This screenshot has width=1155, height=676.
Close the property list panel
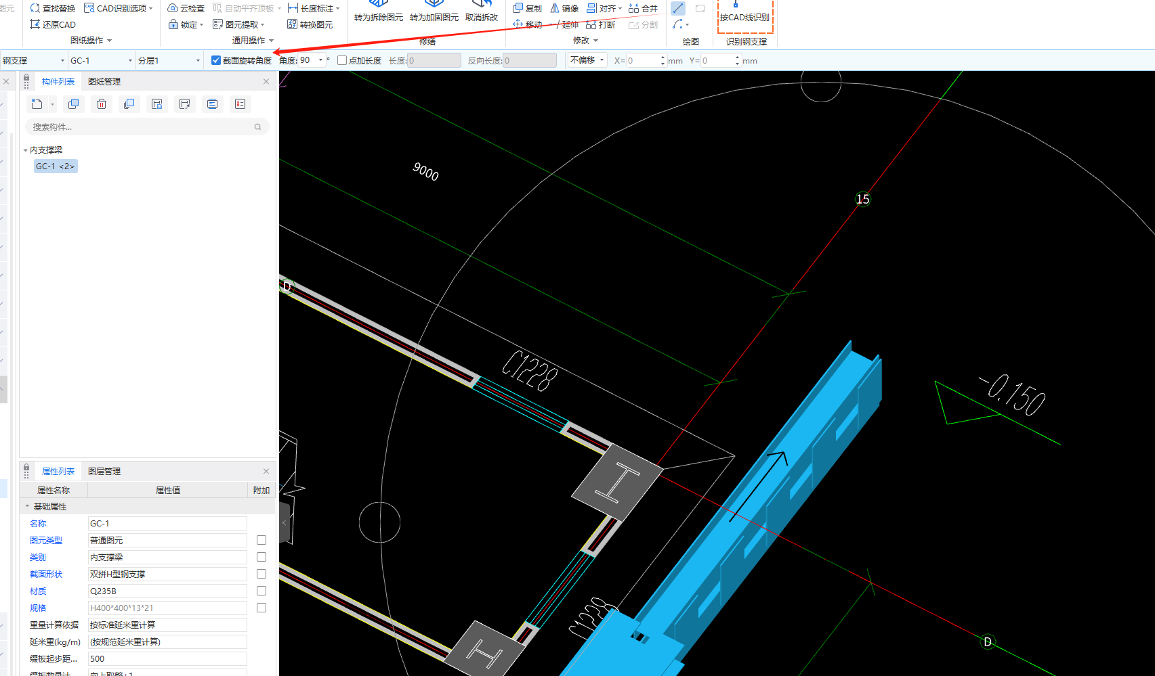[266, 471]
